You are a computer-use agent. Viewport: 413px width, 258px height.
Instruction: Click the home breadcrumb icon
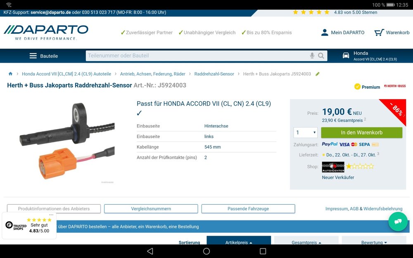(x=10, y=74)
